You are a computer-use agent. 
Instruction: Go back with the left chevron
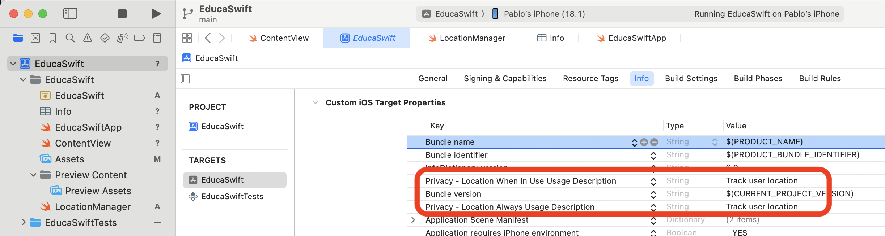tap(208, 38)
